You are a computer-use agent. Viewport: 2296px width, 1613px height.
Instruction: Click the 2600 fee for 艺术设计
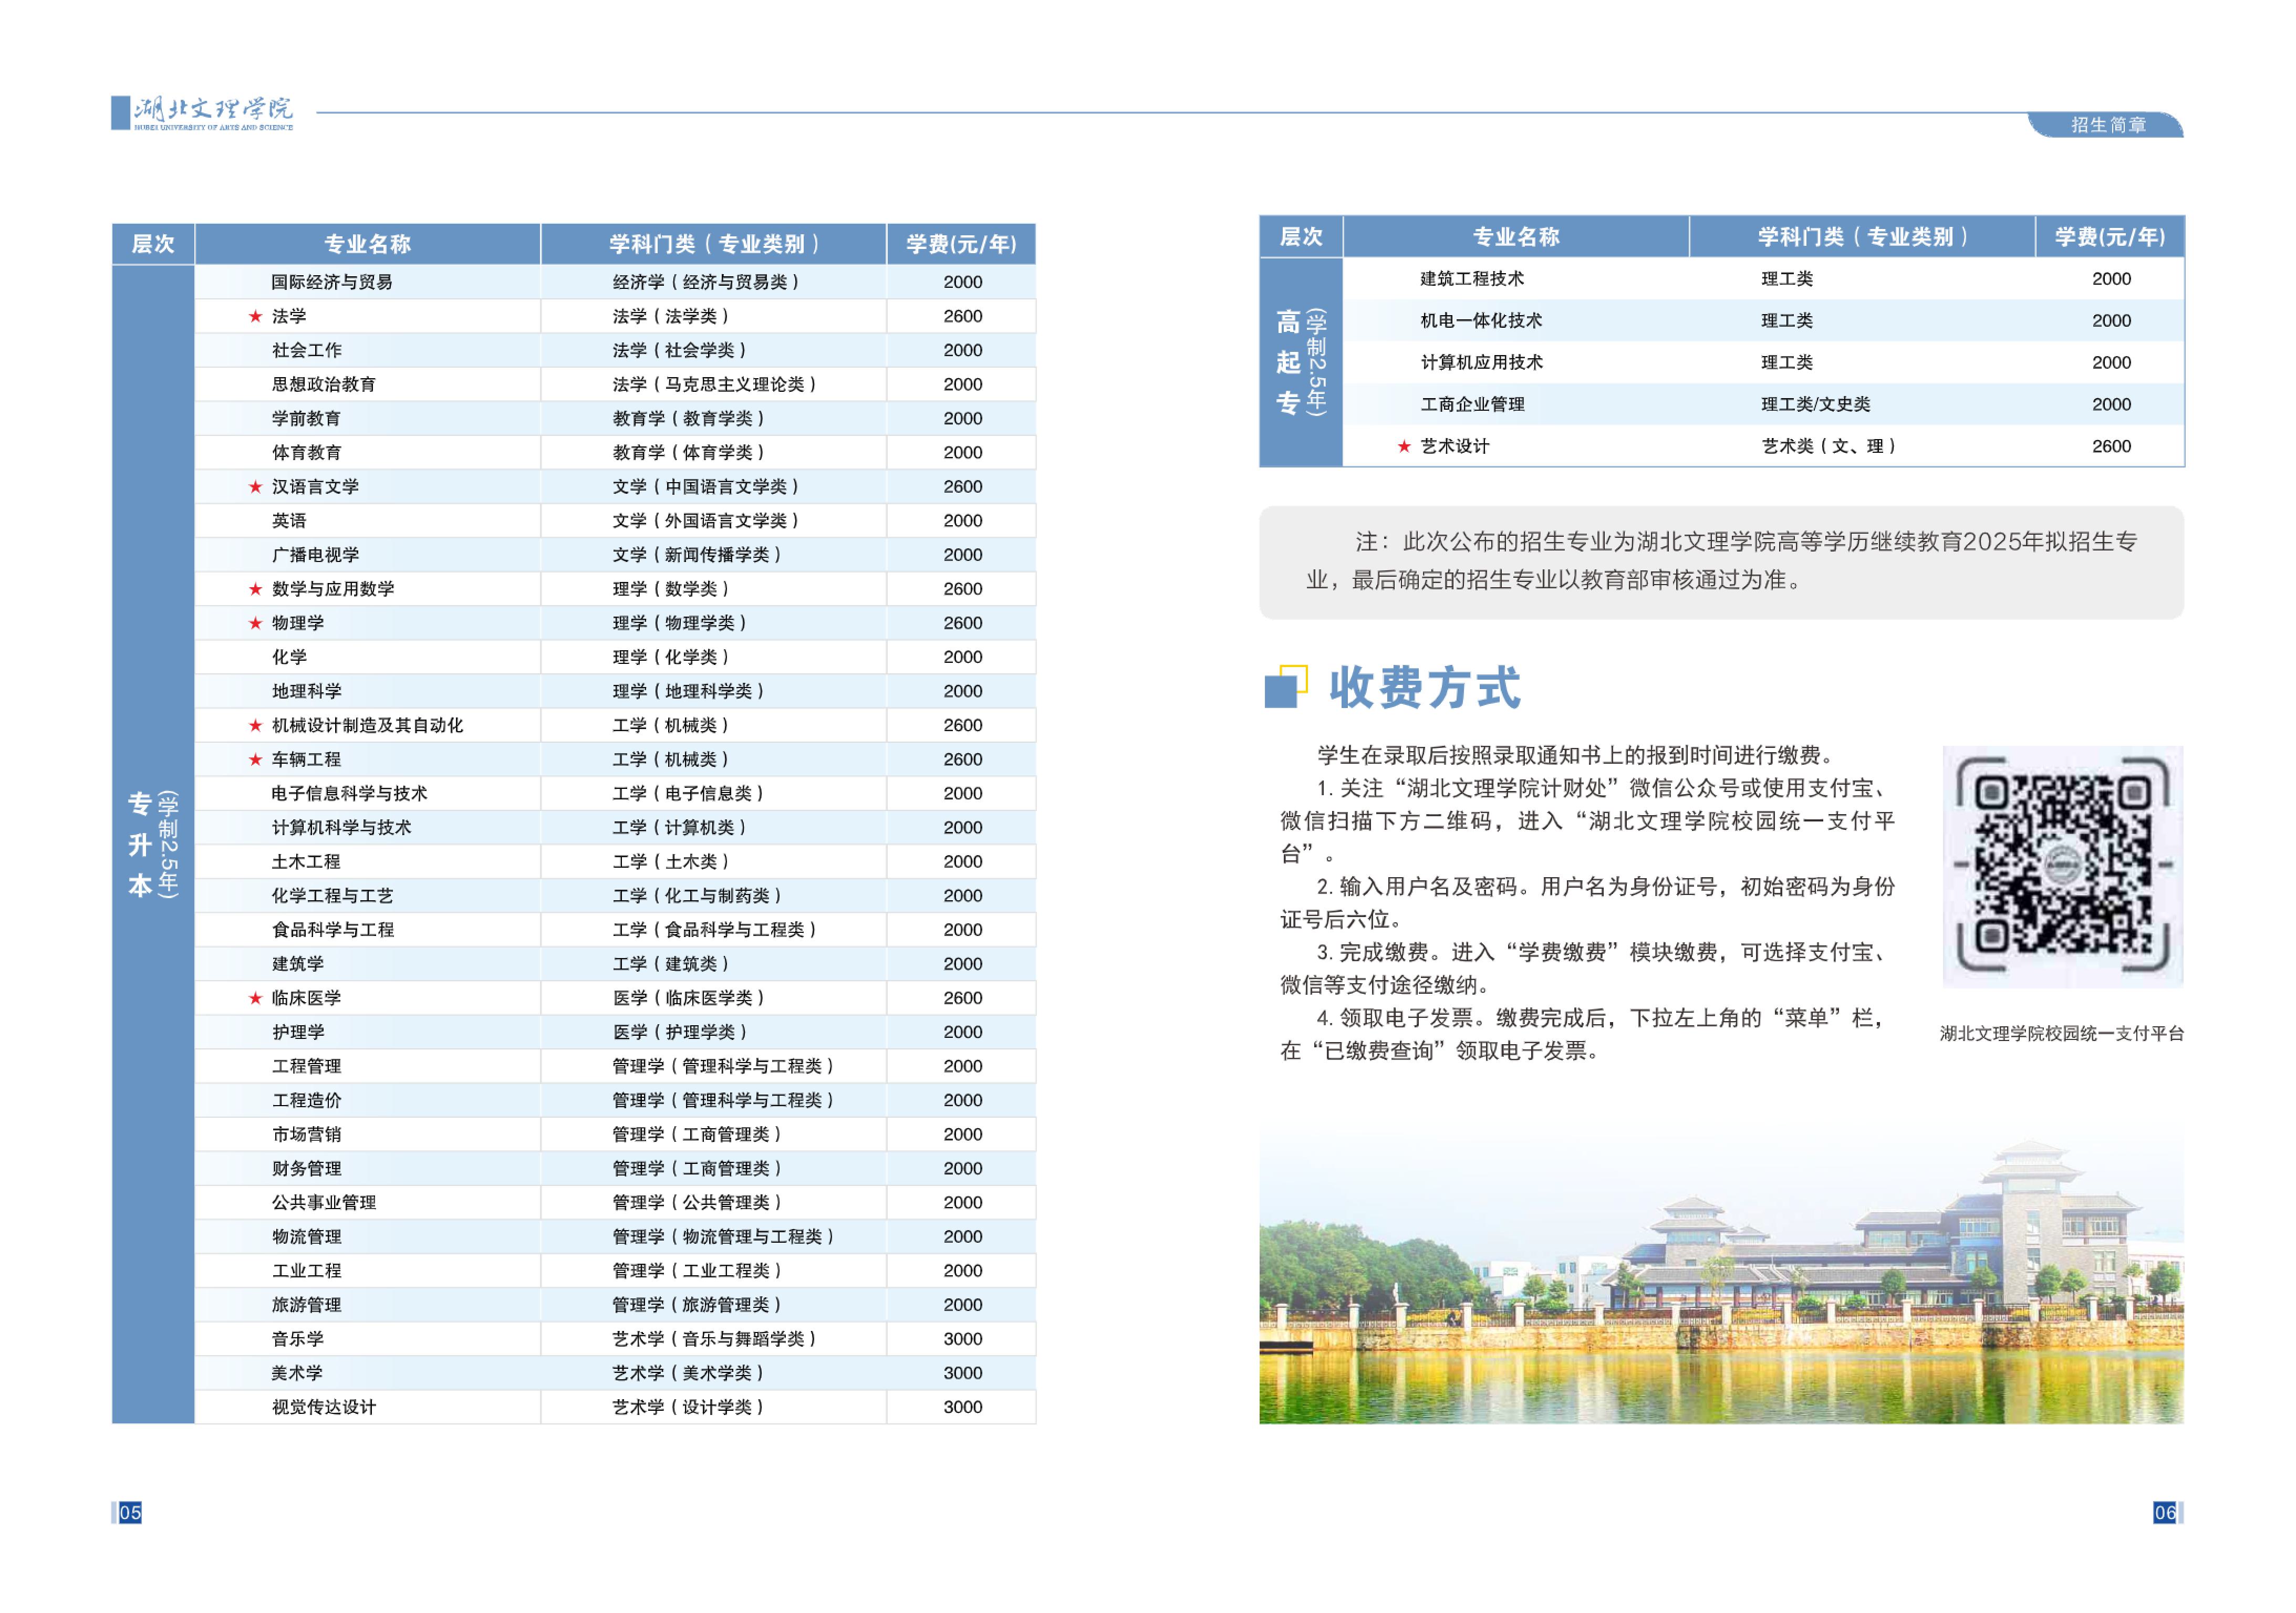(x=2111, y=446)
